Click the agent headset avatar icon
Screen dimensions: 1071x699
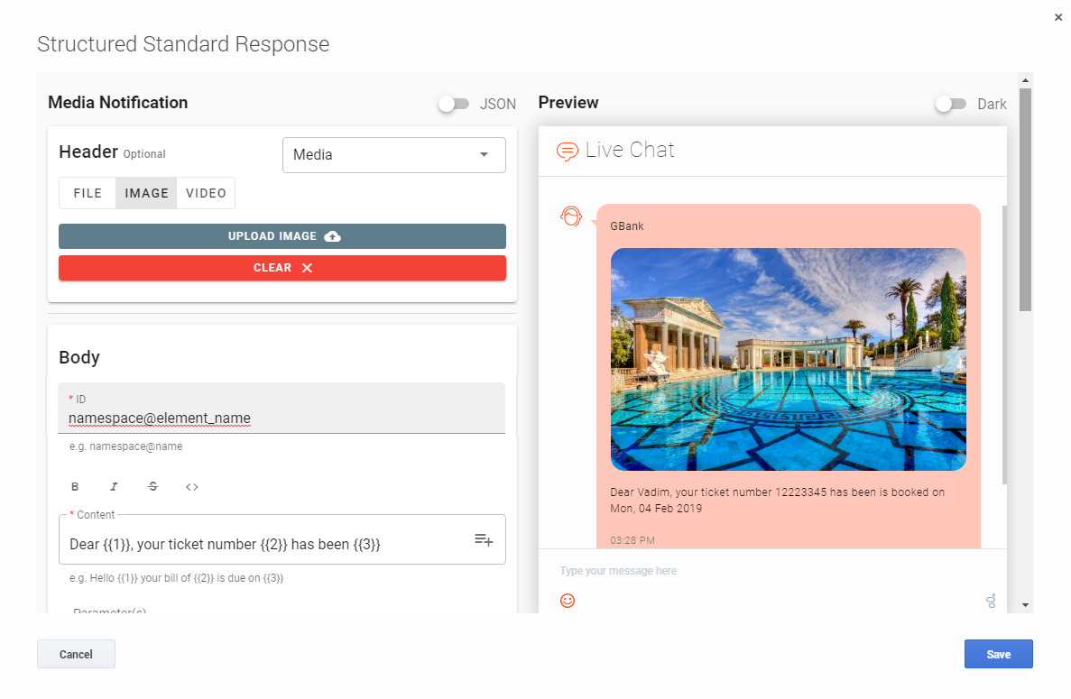[x=571, y=216]
